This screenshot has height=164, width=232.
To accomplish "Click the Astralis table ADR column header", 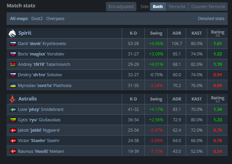I will coord(177,99).
